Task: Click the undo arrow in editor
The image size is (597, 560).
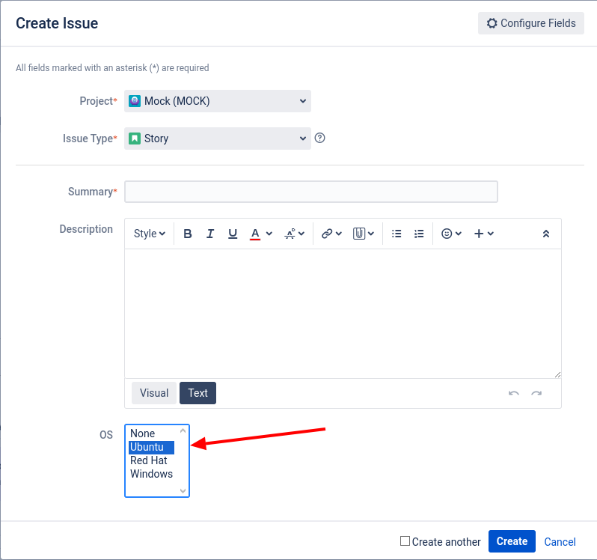Action: [514, 393]
